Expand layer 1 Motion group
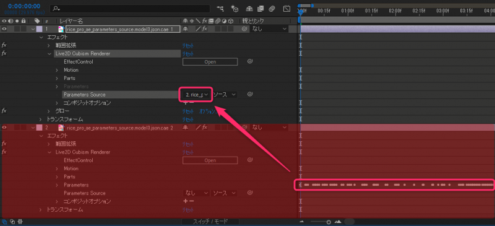The image size is (495, 226). [x=57, y=70]
